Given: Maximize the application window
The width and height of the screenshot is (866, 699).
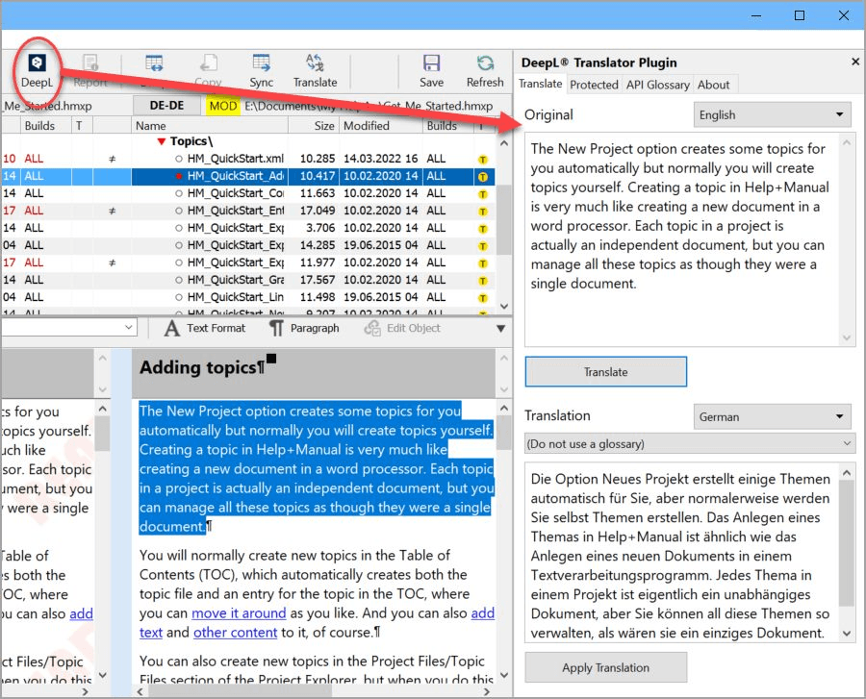Looking at the screenshot, I should [x=800, y=15].
